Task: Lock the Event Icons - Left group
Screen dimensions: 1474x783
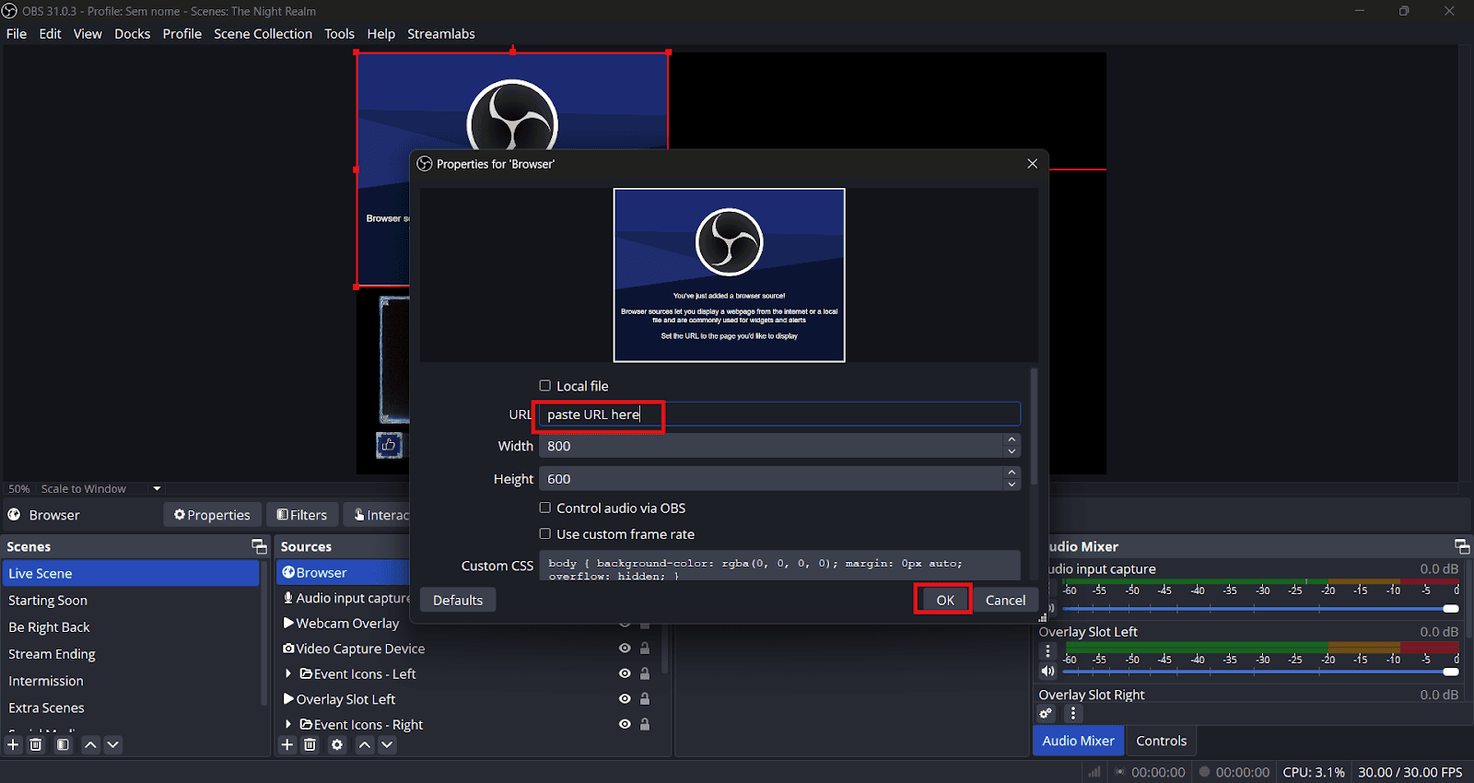Action: (x=645, y=673)
